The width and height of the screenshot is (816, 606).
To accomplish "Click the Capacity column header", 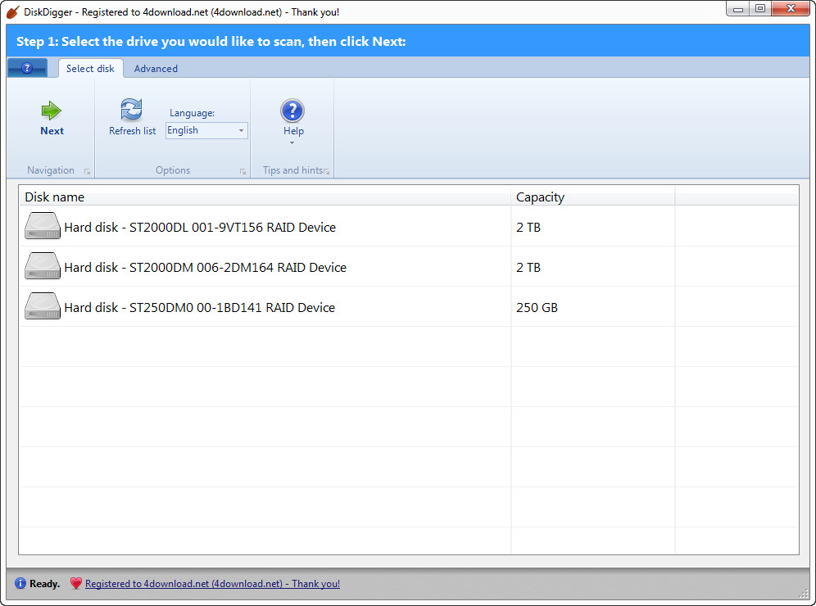I will pyautogui.click(x=592, y=197).
